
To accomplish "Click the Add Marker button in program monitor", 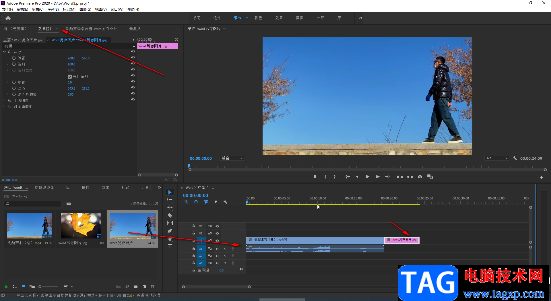I will [315, 177].
